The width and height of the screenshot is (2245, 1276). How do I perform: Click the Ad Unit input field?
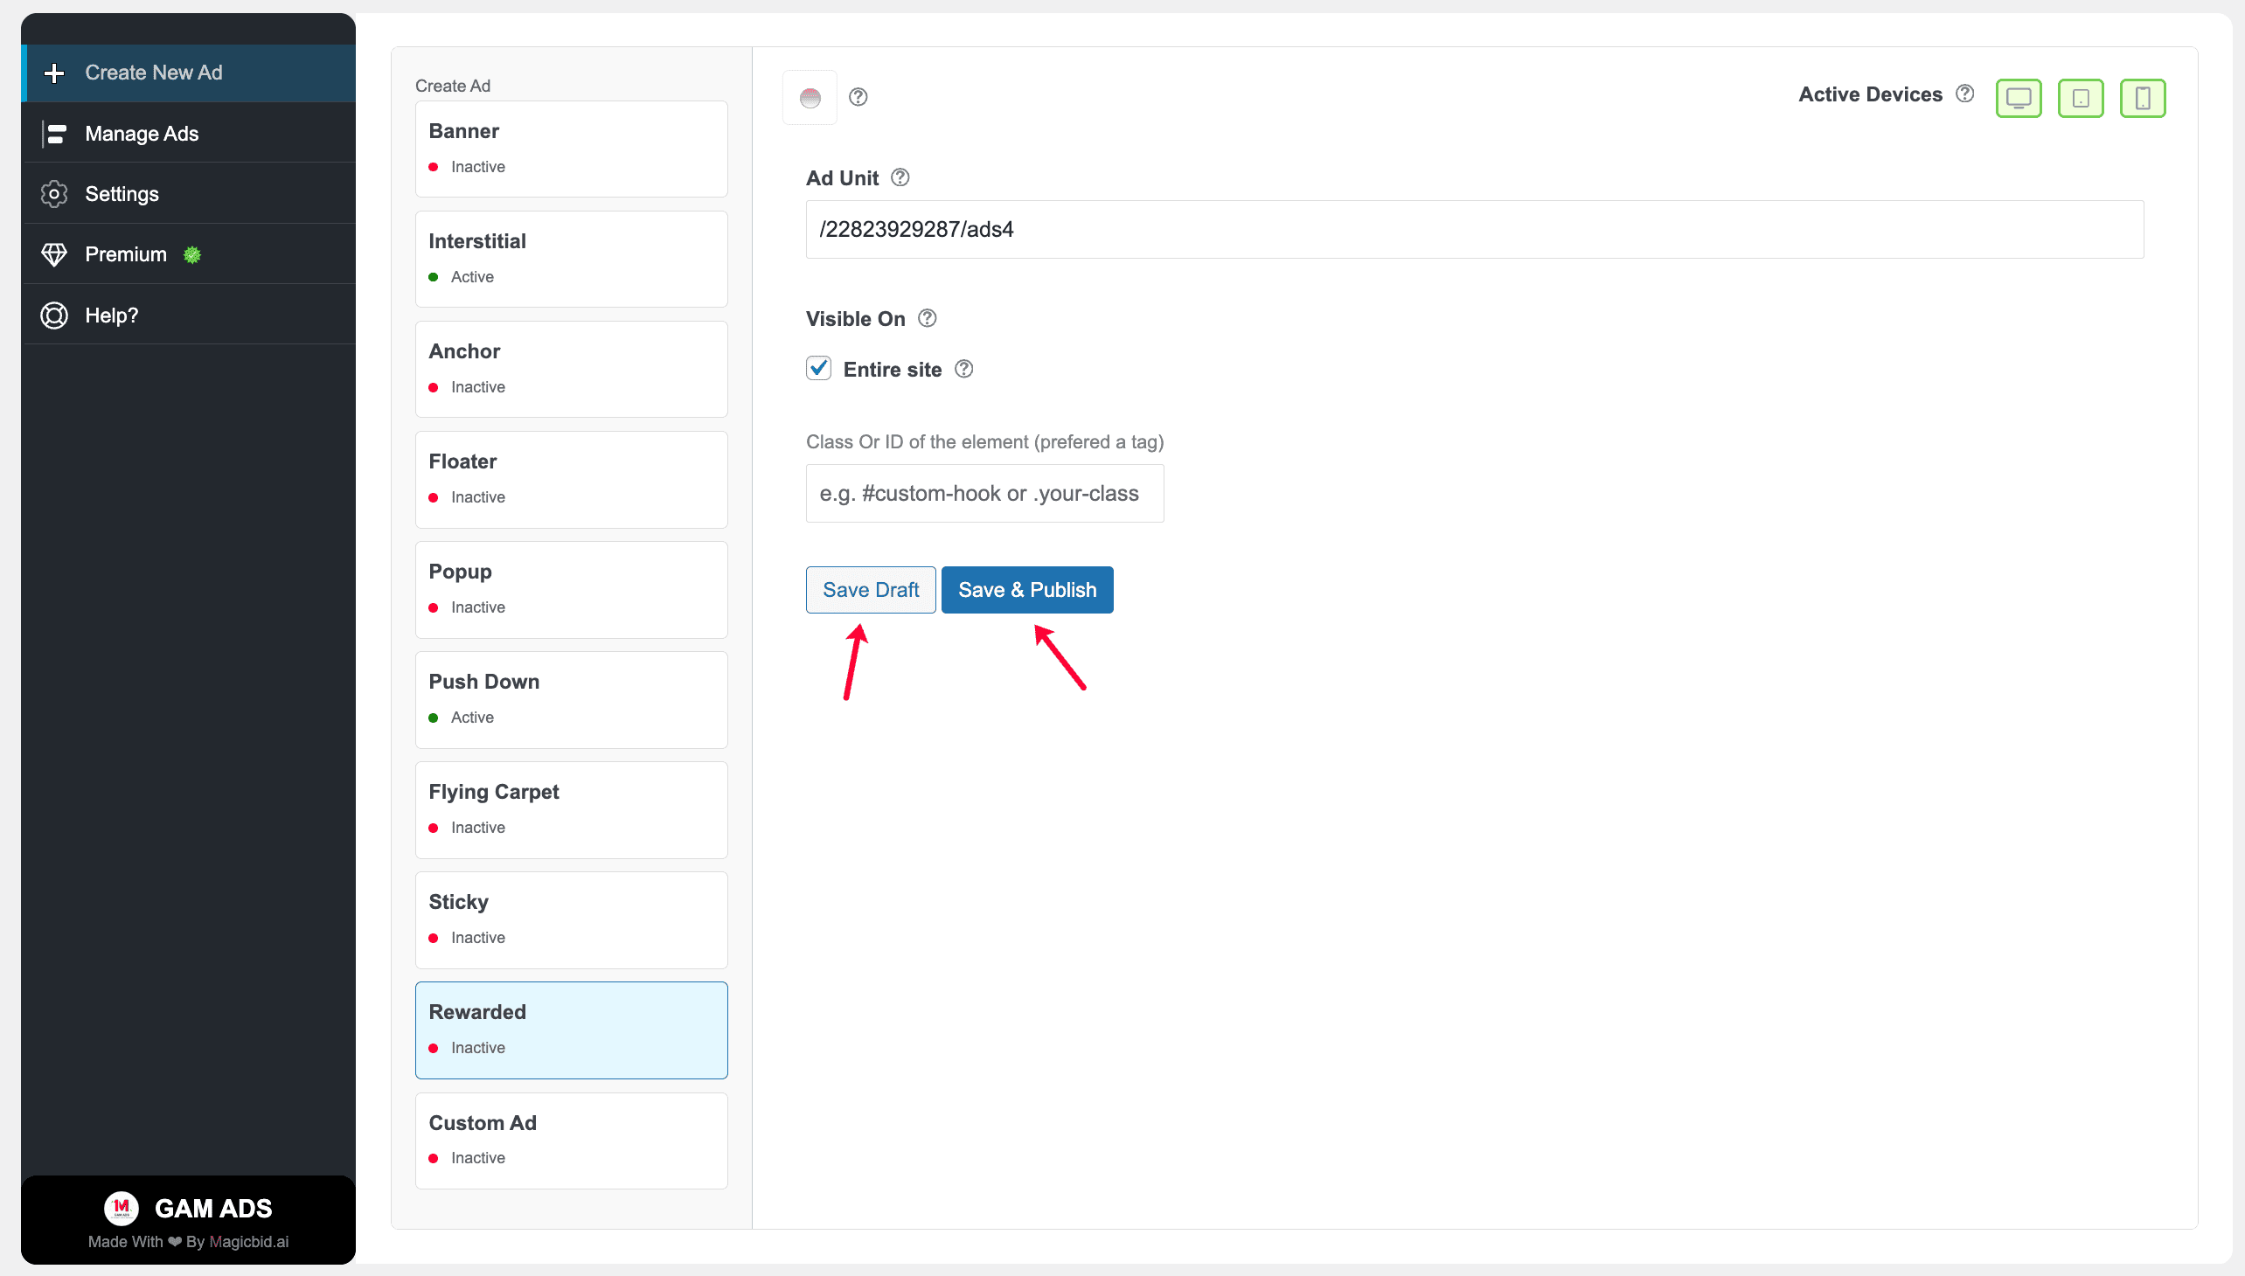pos(1475,230)
